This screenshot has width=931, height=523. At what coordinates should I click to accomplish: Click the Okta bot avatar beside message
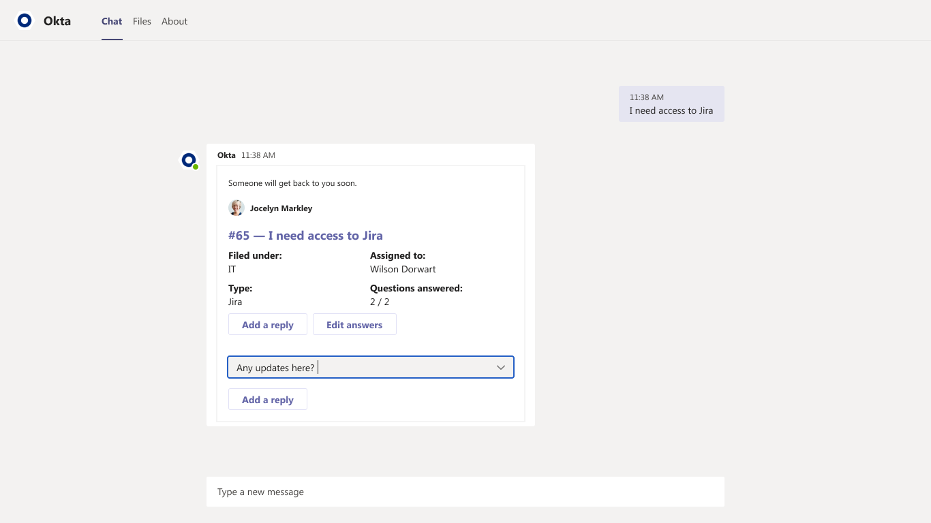pyautogui.click(x=188, y=160)
